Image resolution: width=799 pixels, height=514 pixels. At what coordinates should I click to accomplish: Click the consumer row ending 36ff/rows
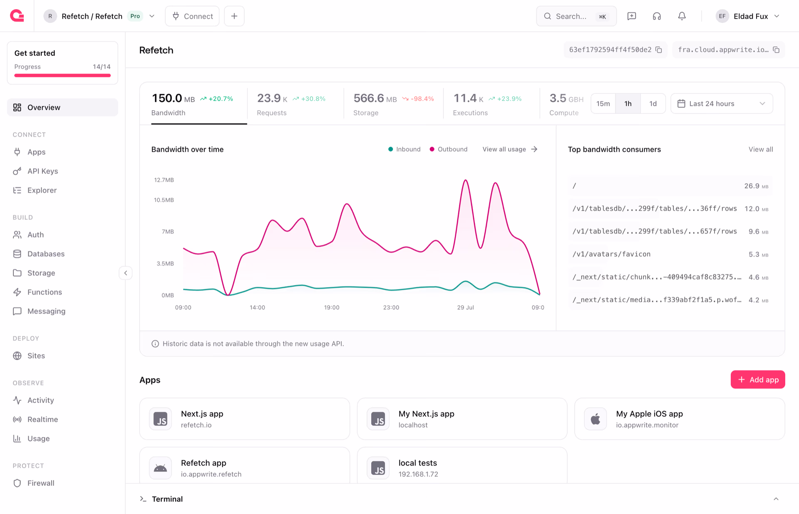point(670,209)
